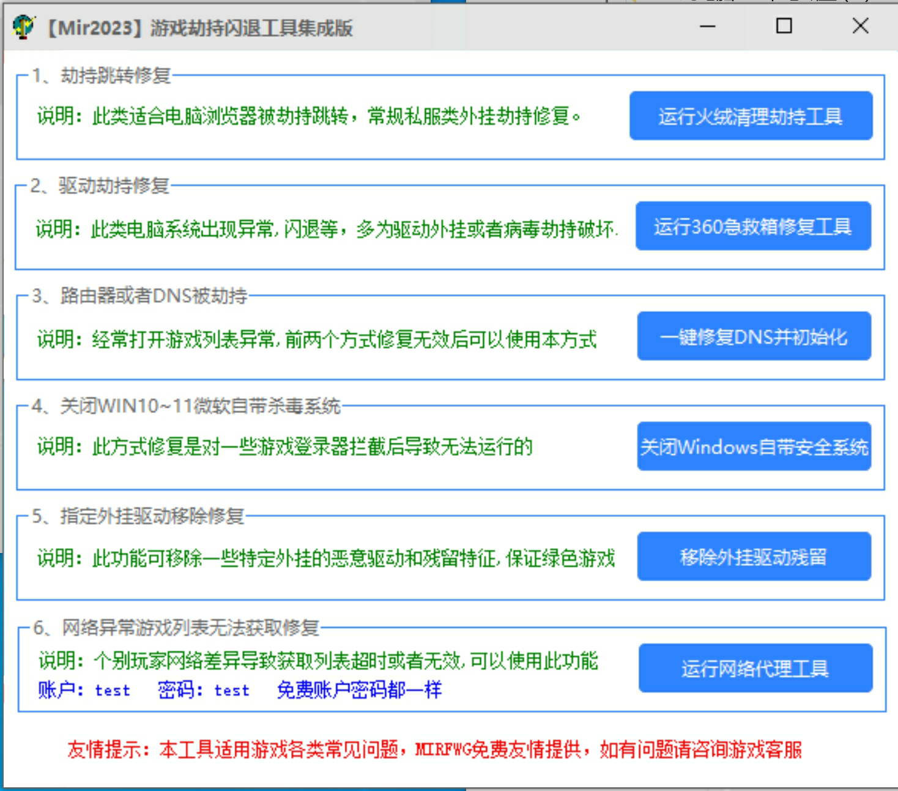Screen dimensions: 898x791
Task: Click 一键修复DNS并初始化 button
Action: 754,336
